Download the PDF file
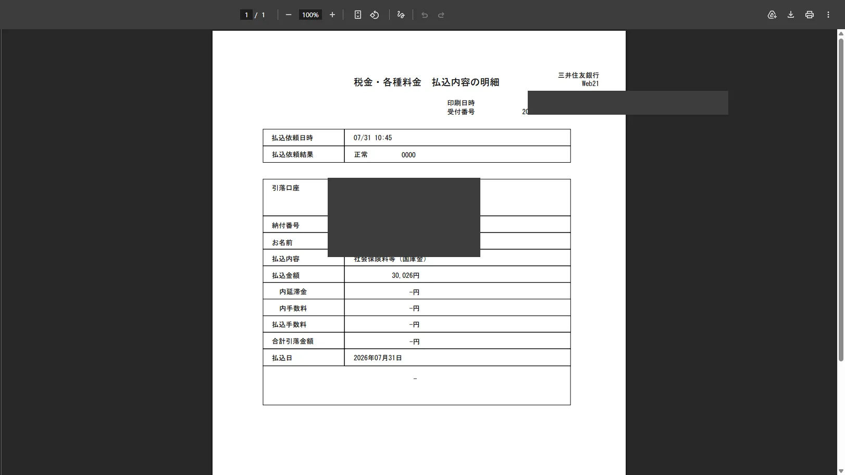845x475 pixels. pos(791,15)
